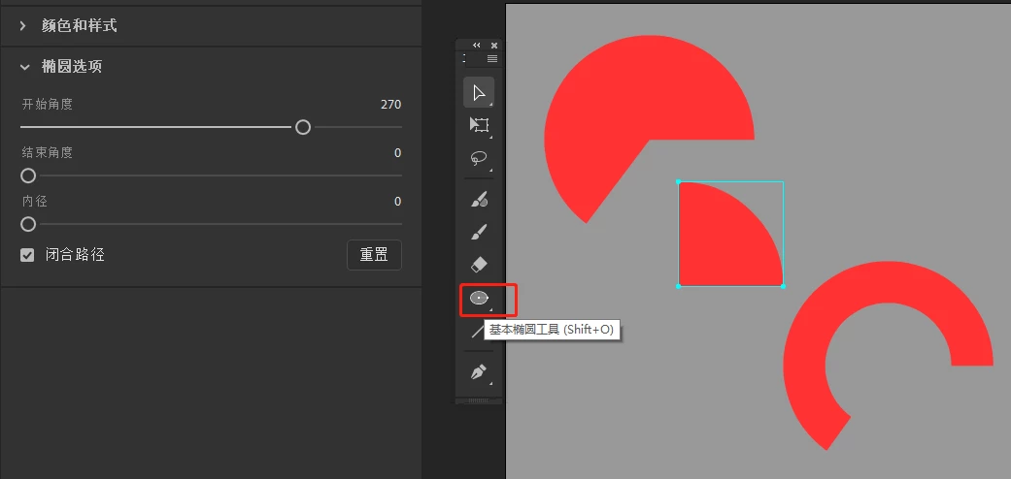Toggle the 闭合路径 checkbox
The height and width of the screenshot is (479, 1011).
pos(27,255)
